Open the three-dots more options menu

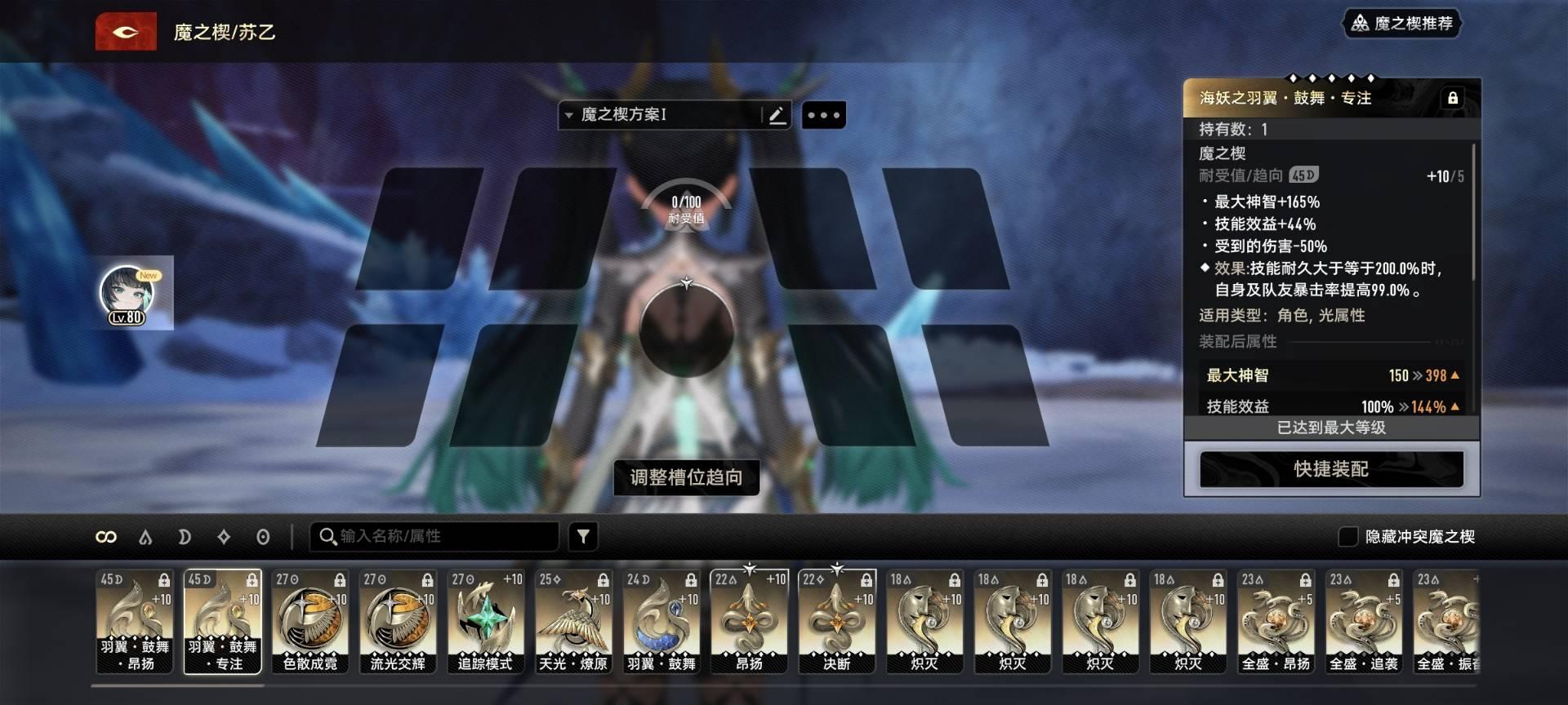(x=823, y=115)
